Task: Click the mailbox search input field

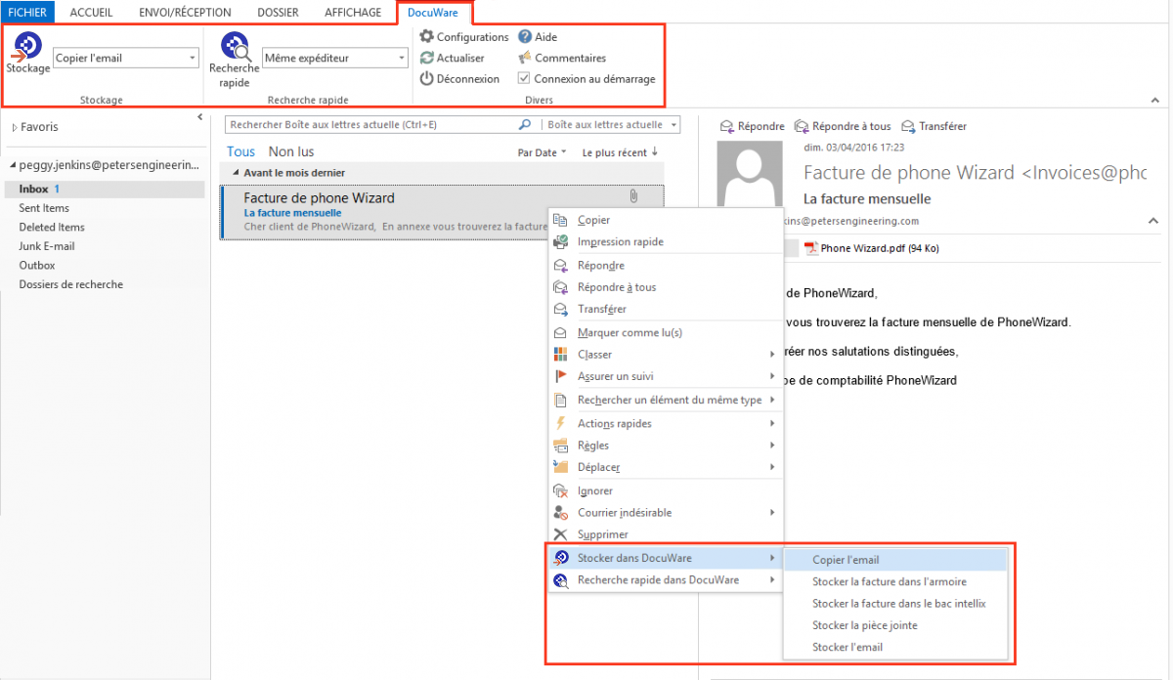Action: [x=371, y=125]
